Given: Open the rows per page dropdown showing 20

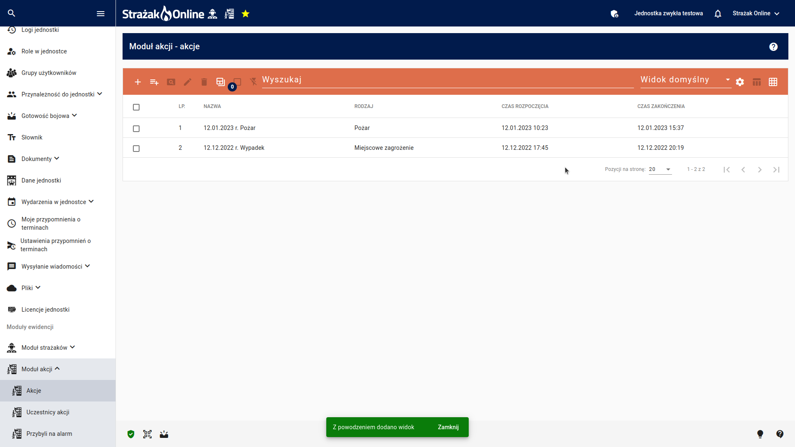Looking at the screenshot, I should pyautogui.click(x=660, y=169).
